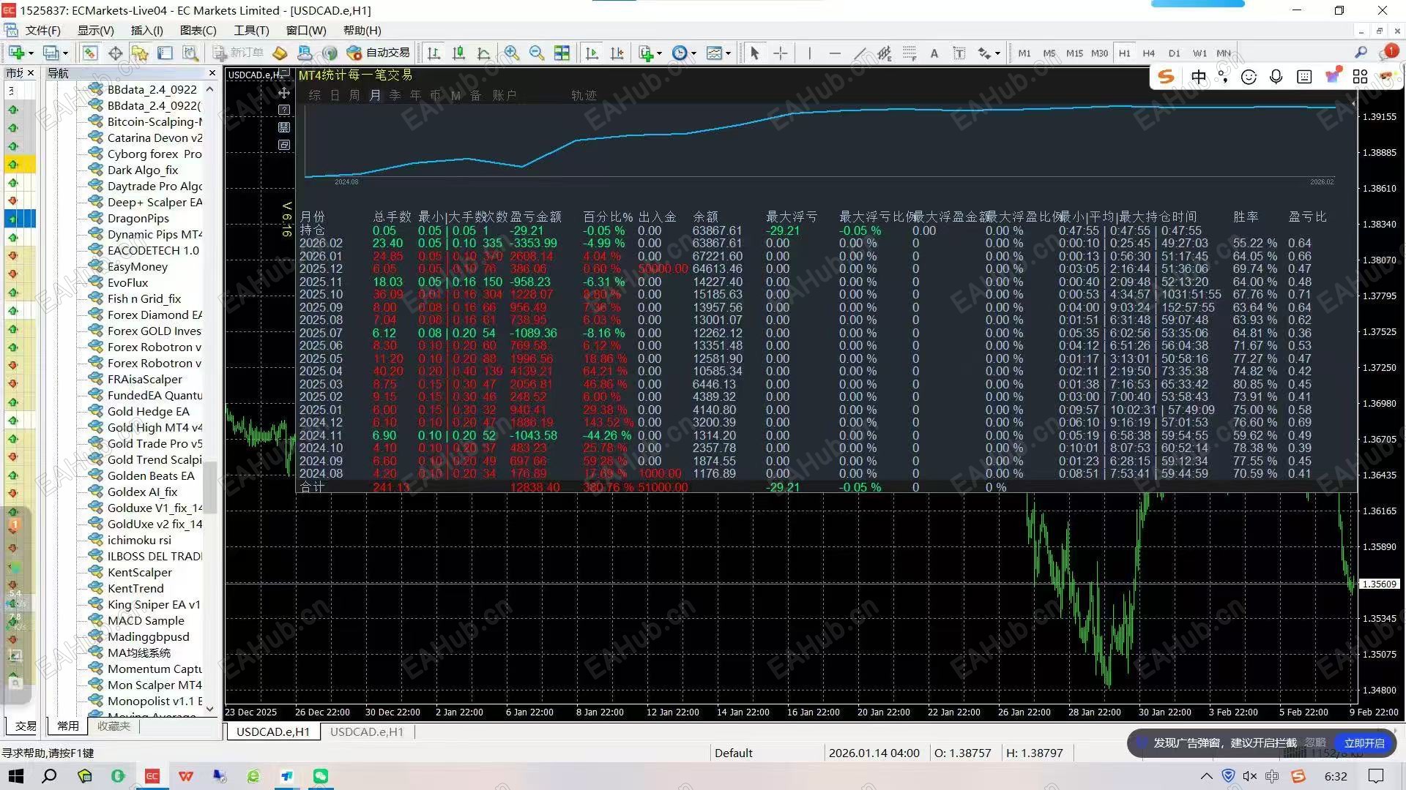Open the new chart dropdown arrow
1406x790 pixels.
(31, 53)
